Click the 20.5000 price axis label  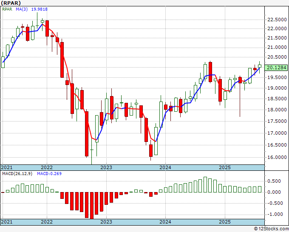pos(277,57)
